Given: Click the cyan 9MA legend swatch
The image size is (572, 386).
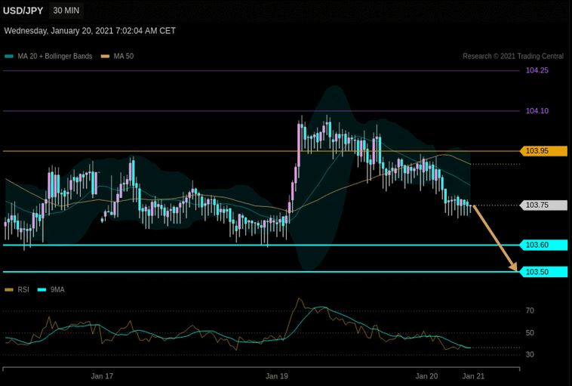Looking at the screenshot, I should 42,289.
